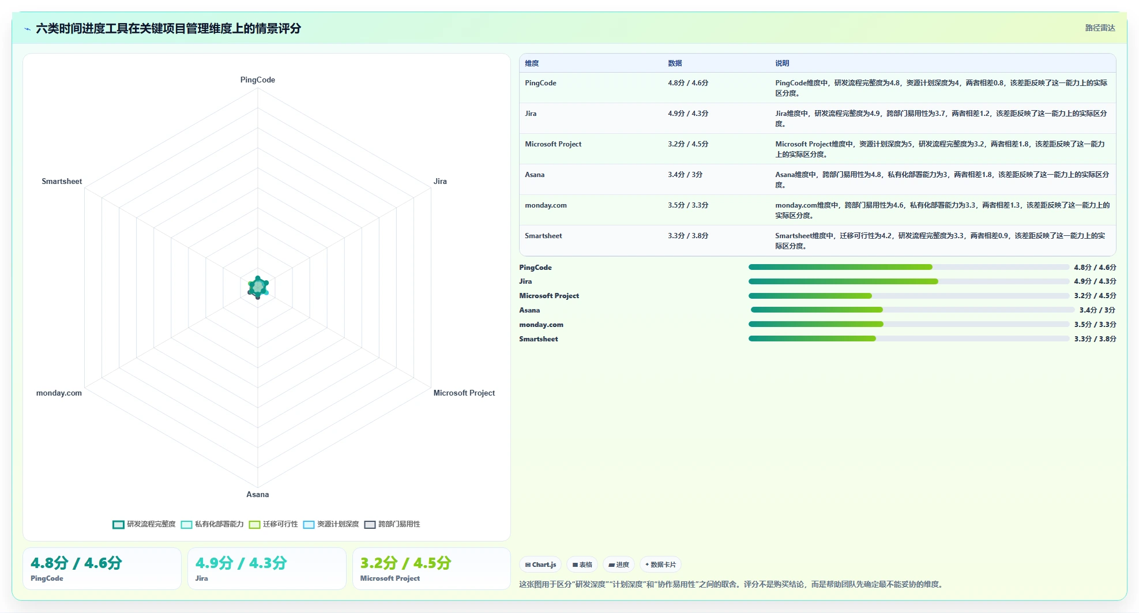Click the 数据卡片 tag
The height and width of the screenshot is (613, 1139).
point(660,565)
